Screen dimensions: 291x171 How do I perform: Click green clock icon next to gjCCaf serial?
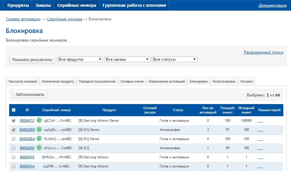tap(39, 120)
